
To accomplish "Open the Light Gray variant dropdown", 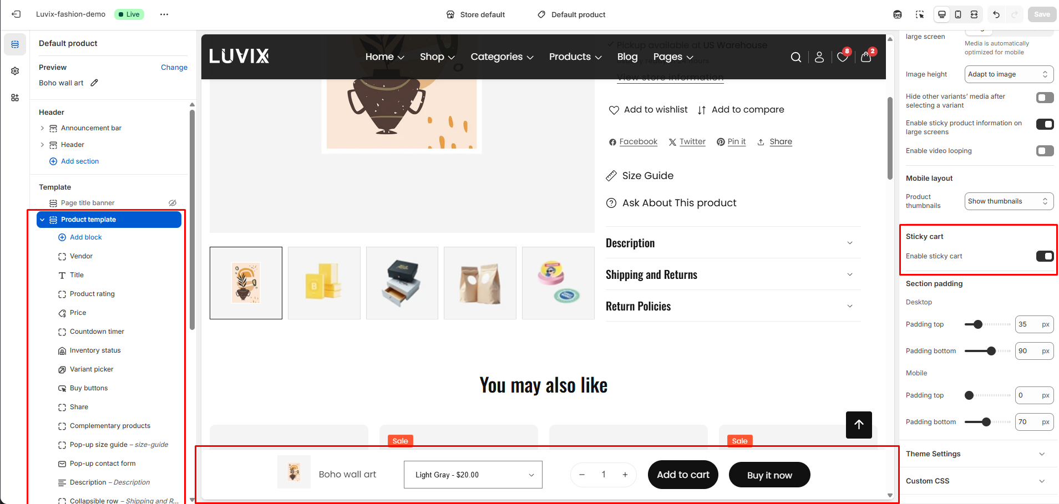I will [473, 475].
